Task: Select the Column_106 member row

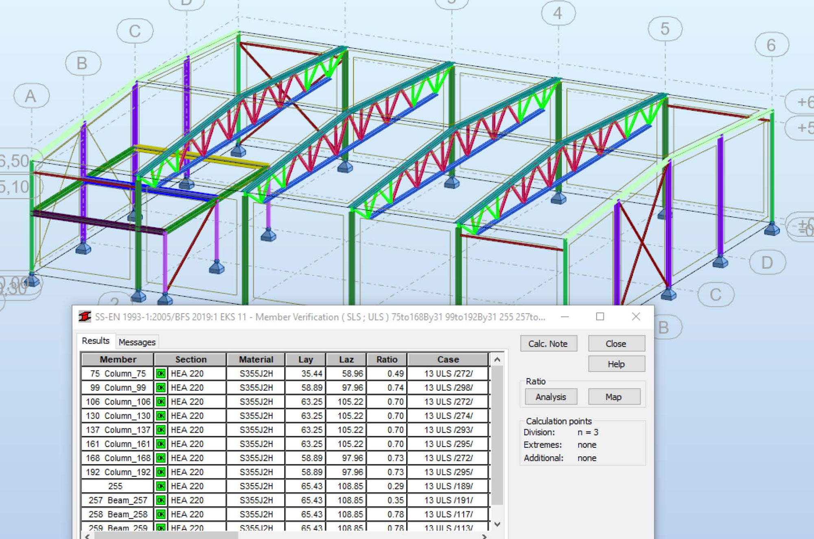Action: (118, 402)
